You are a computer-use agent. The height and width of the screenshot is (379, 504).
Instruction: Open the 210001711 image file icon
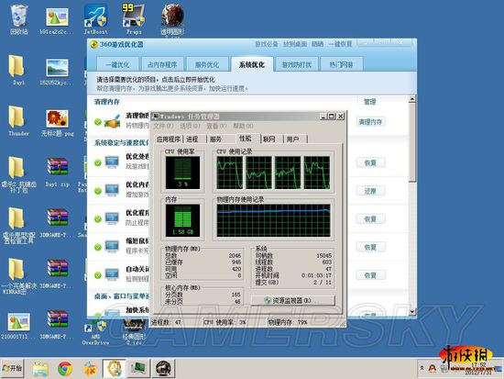click(x=18, y=325)
